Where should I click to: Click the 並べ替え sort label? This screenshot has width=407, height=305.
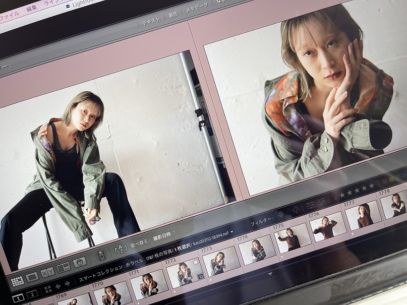[x=140, y=243]
